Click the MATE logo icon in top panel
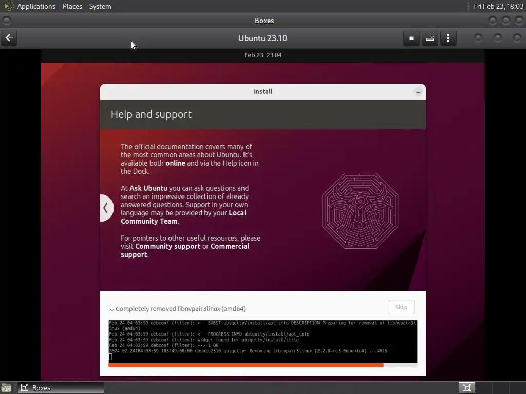The height and width of the screenshot is (394, 526). click(8, 6)
